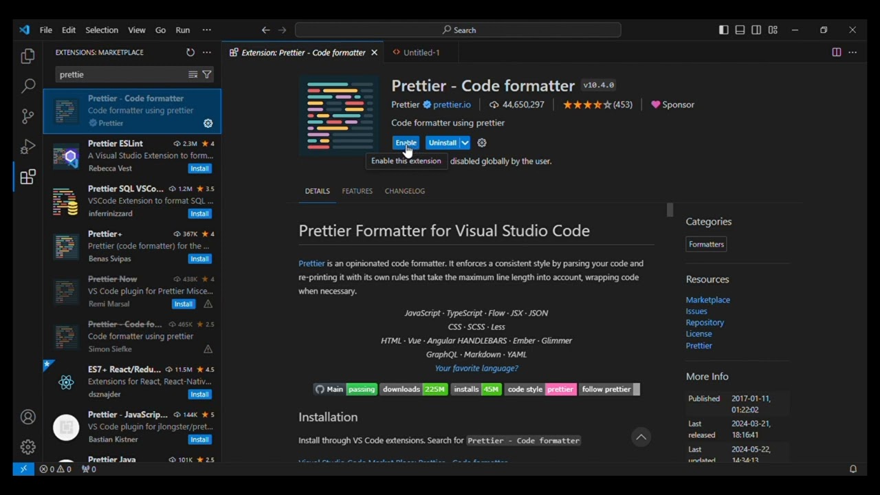Screen dimensions: 880x495
Task: Open Extensions view more actions menu
Action: pyautogui.click(x=206, y=52)
